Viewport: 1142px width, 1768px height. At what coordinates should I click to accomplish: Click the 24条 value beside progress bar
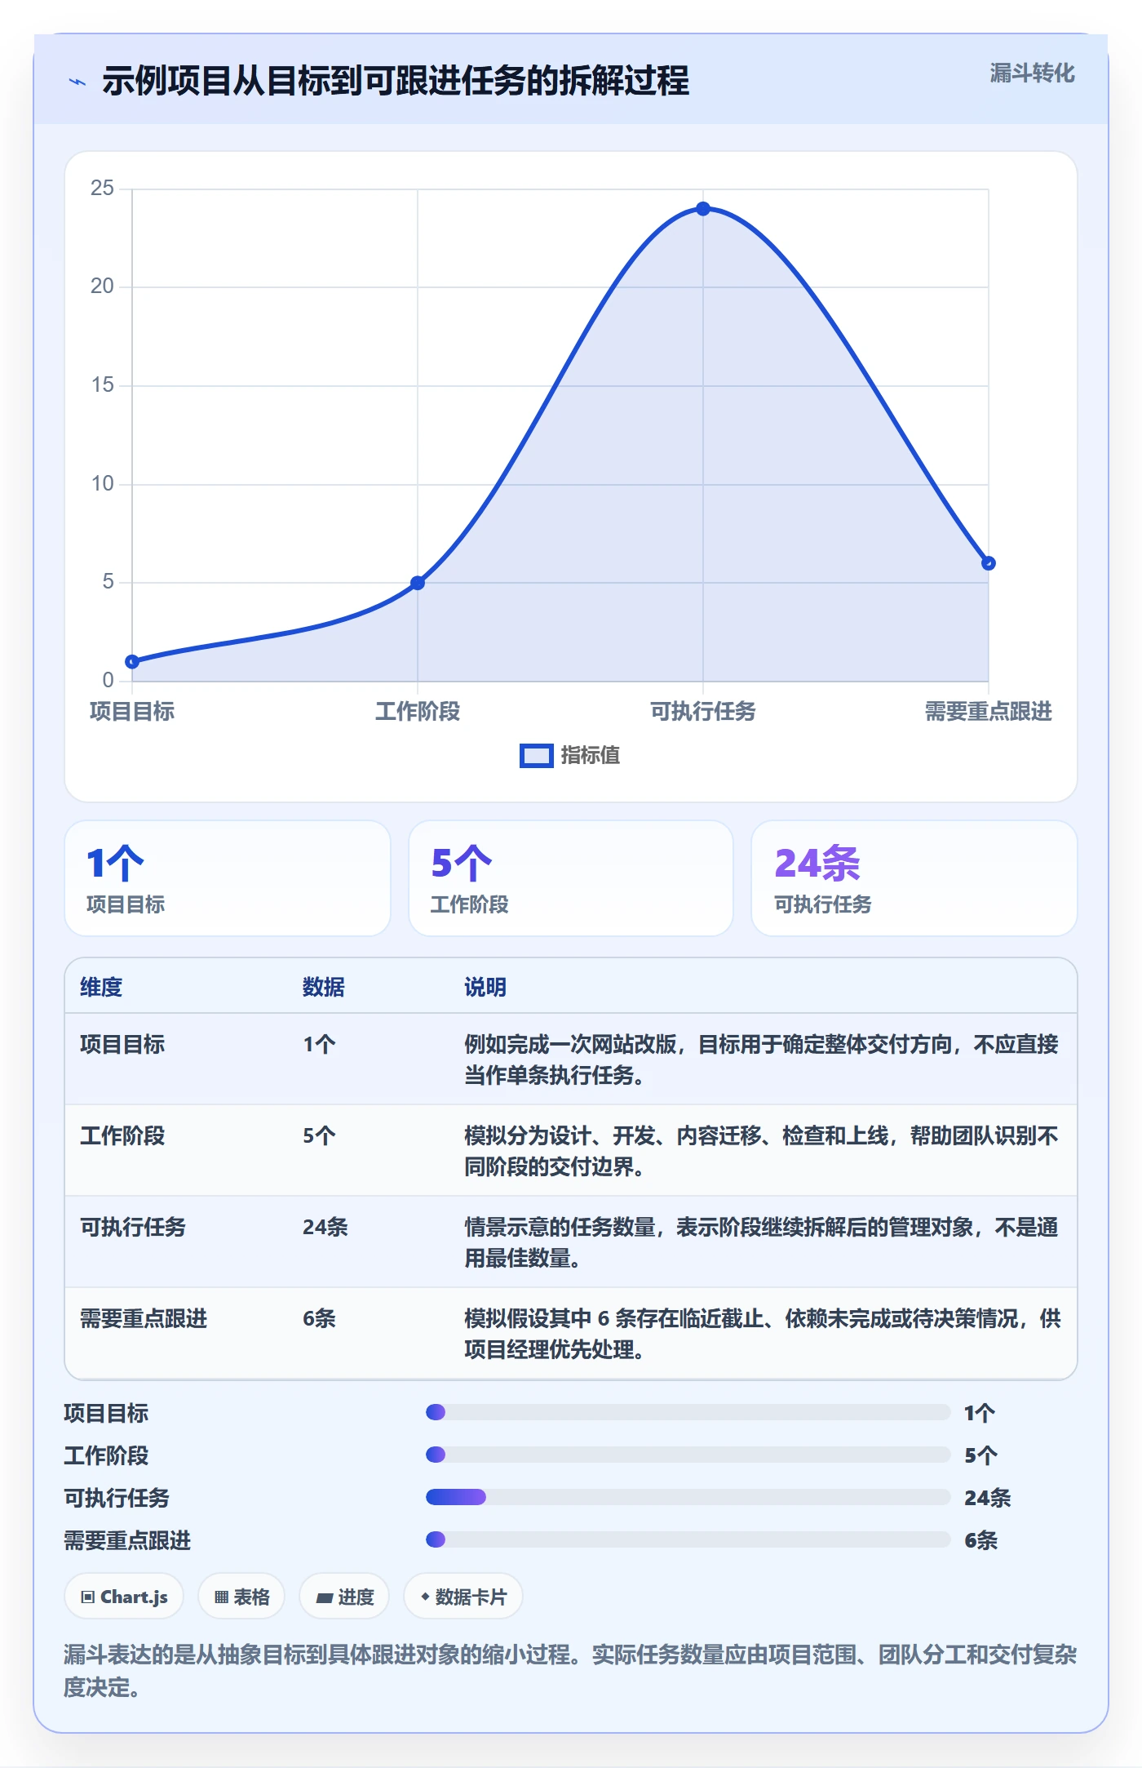click(x=988, y=1498)
